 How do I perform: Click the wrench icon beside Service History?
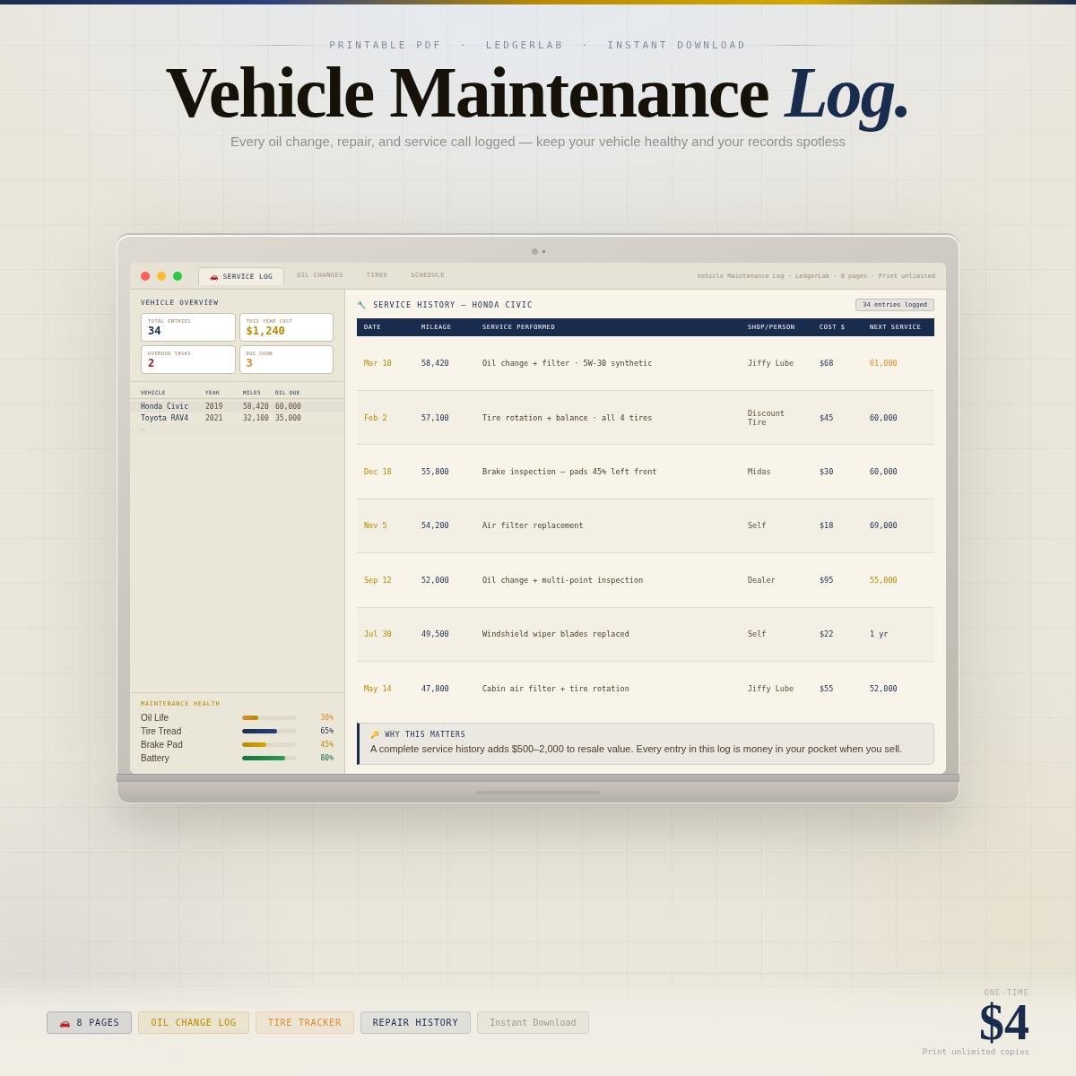coord(361,305)
